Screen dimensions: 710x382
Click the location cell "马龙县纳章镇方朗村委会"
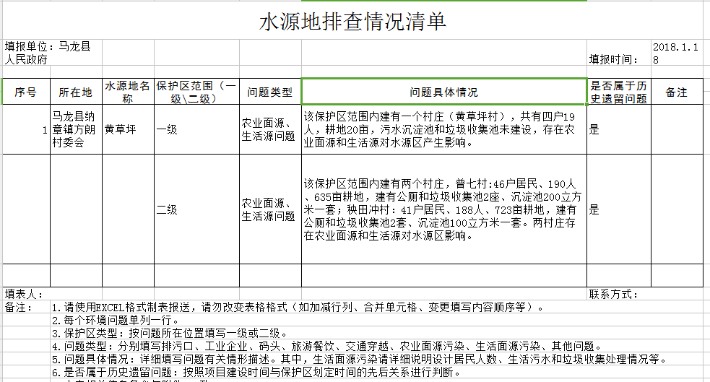75,129
